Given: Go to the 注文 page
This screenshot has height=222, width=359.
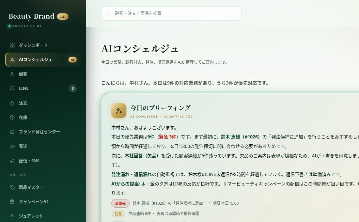Looking at the screenshot, I should coord(43,103).
